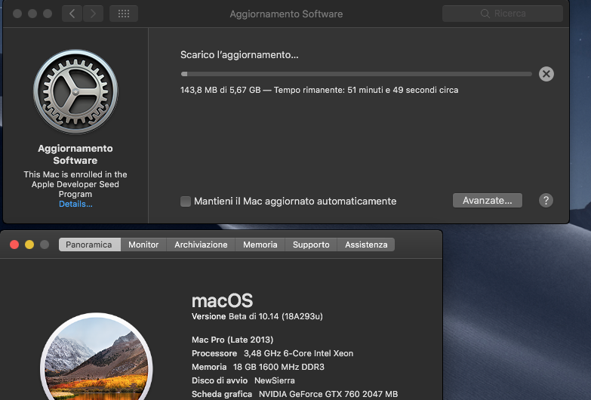The image size is (591, 400).
Task: Switch to the Assistenza tab
Action: 366,245
